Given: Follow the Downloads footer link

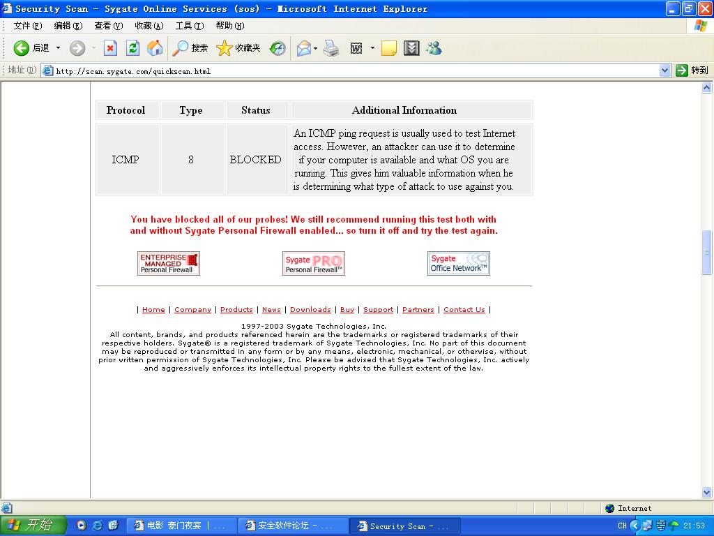Looking at the screenshot, I should [310, 309].
